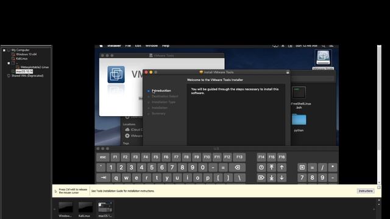
Task: Collapse the folder containing Metasploitable2-Linux
Action: 9,63
